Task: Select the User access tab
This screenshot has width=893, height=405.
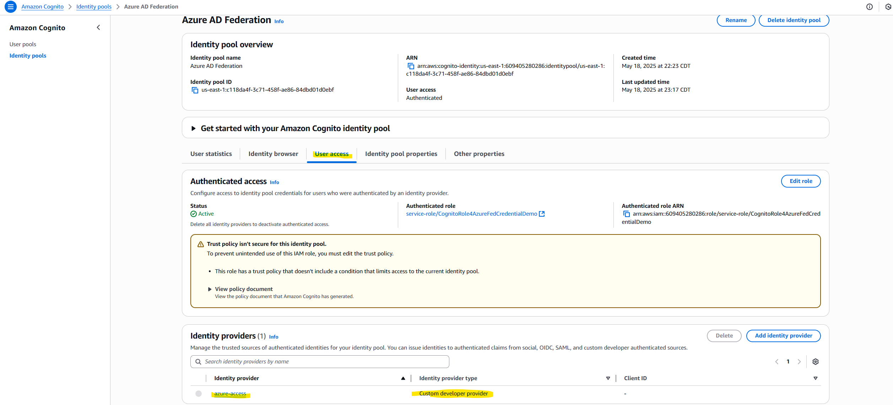Action: pyautogui.click(x=332, y=154)
